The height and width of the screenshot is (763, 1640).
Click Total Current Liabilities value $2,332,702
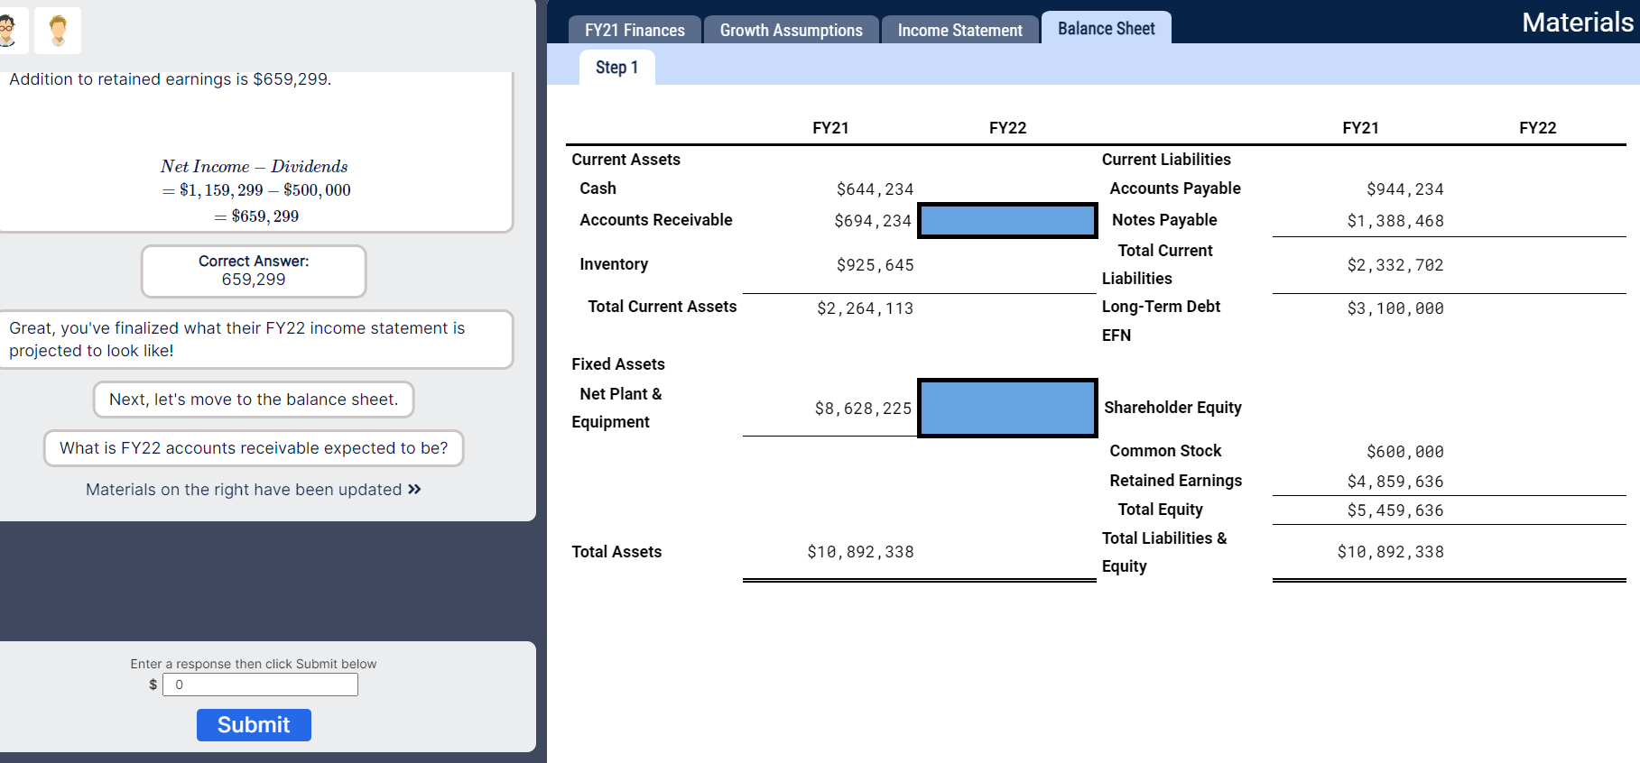click(x=1395, y=265)
